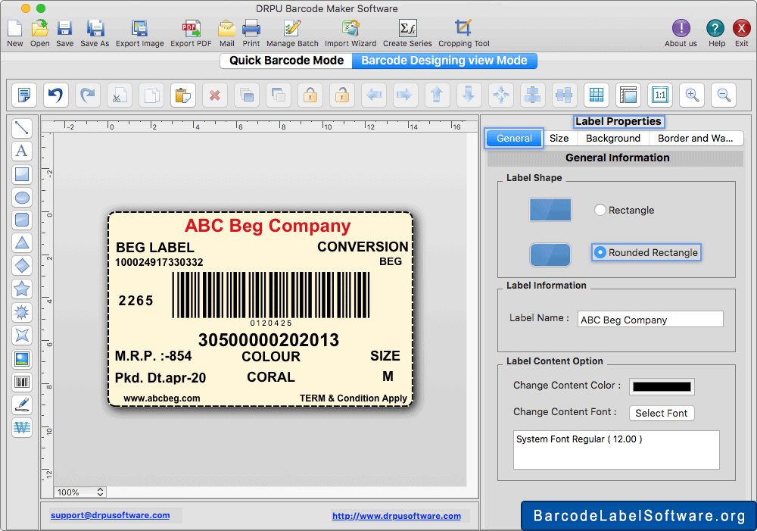This screenshot has width=757, height=531.
Task: Switch to the Size tab
Action: tap(559, 138)
